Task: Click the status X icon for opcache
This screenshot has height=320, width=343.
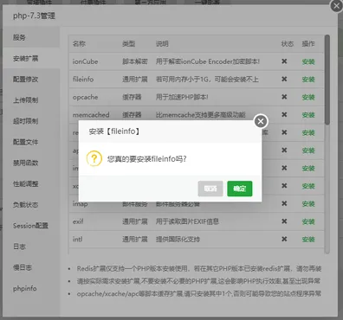Action: pos(284,97)
